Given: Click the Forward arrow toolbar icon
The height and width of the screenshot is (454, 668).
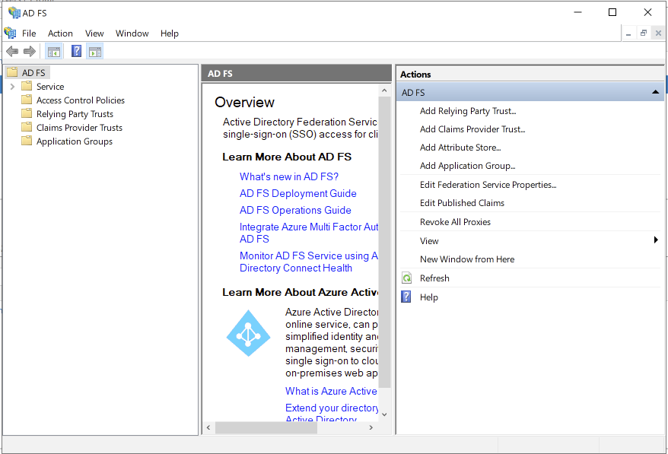Looking at the screenshot, I should 30,51.
